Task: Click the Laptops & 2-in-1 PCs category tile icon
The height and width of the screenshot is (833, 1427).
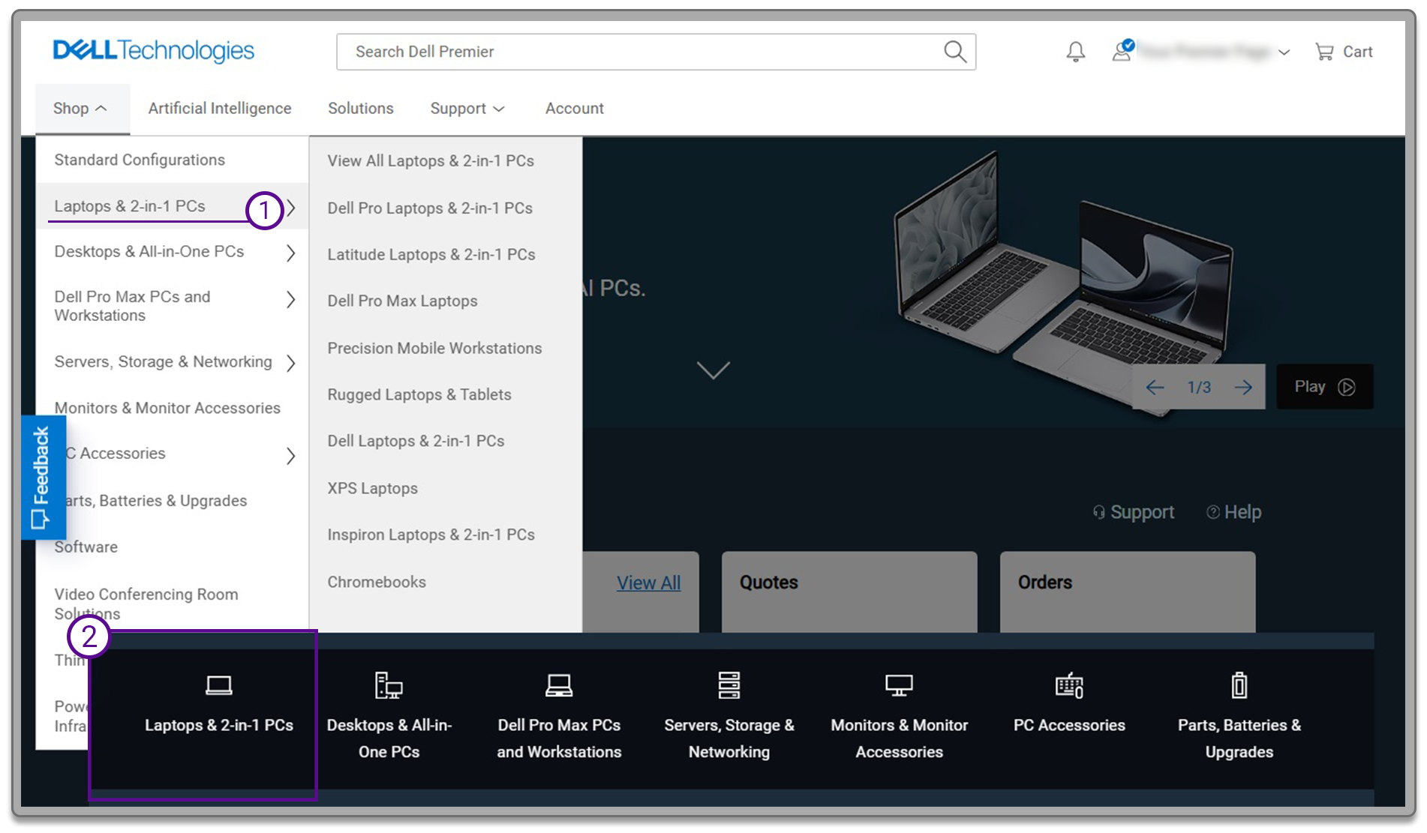Action: (219, 685)
